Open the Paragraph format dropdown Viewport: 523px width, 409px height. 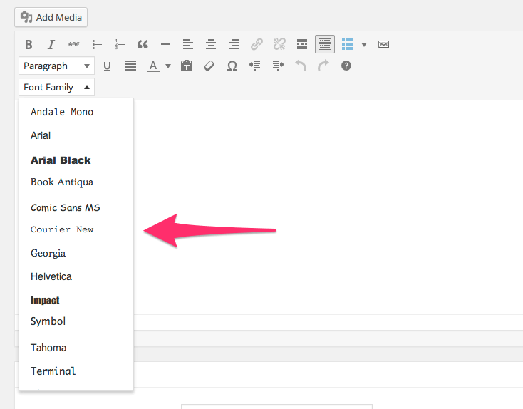coord(56,66)
